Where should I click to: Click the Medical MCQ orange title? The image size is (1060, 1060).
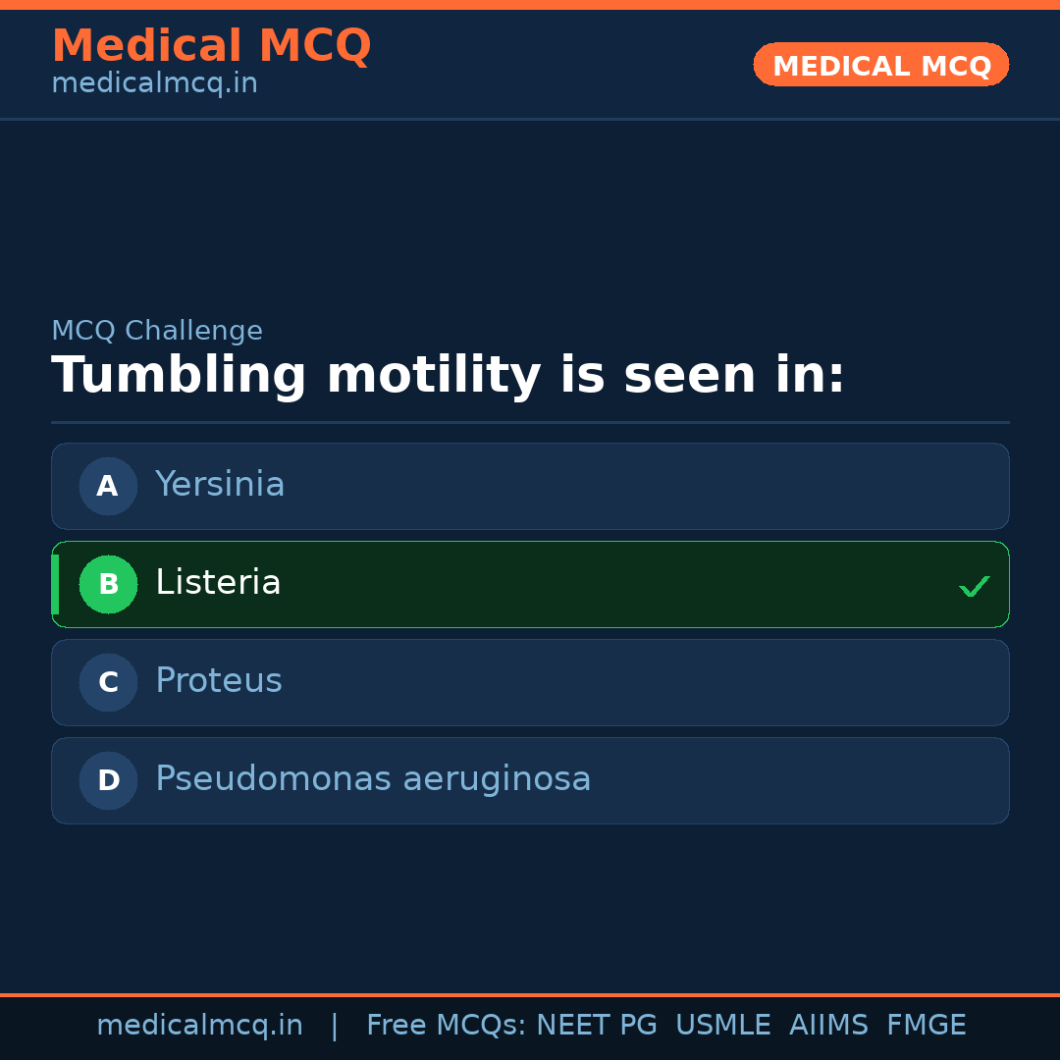pyautogui.click(x=211, y=46)
